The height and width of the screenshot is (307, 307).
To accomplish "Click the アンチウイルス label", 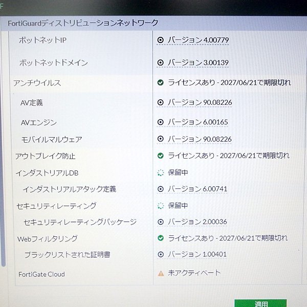I will tap(37, 83).
